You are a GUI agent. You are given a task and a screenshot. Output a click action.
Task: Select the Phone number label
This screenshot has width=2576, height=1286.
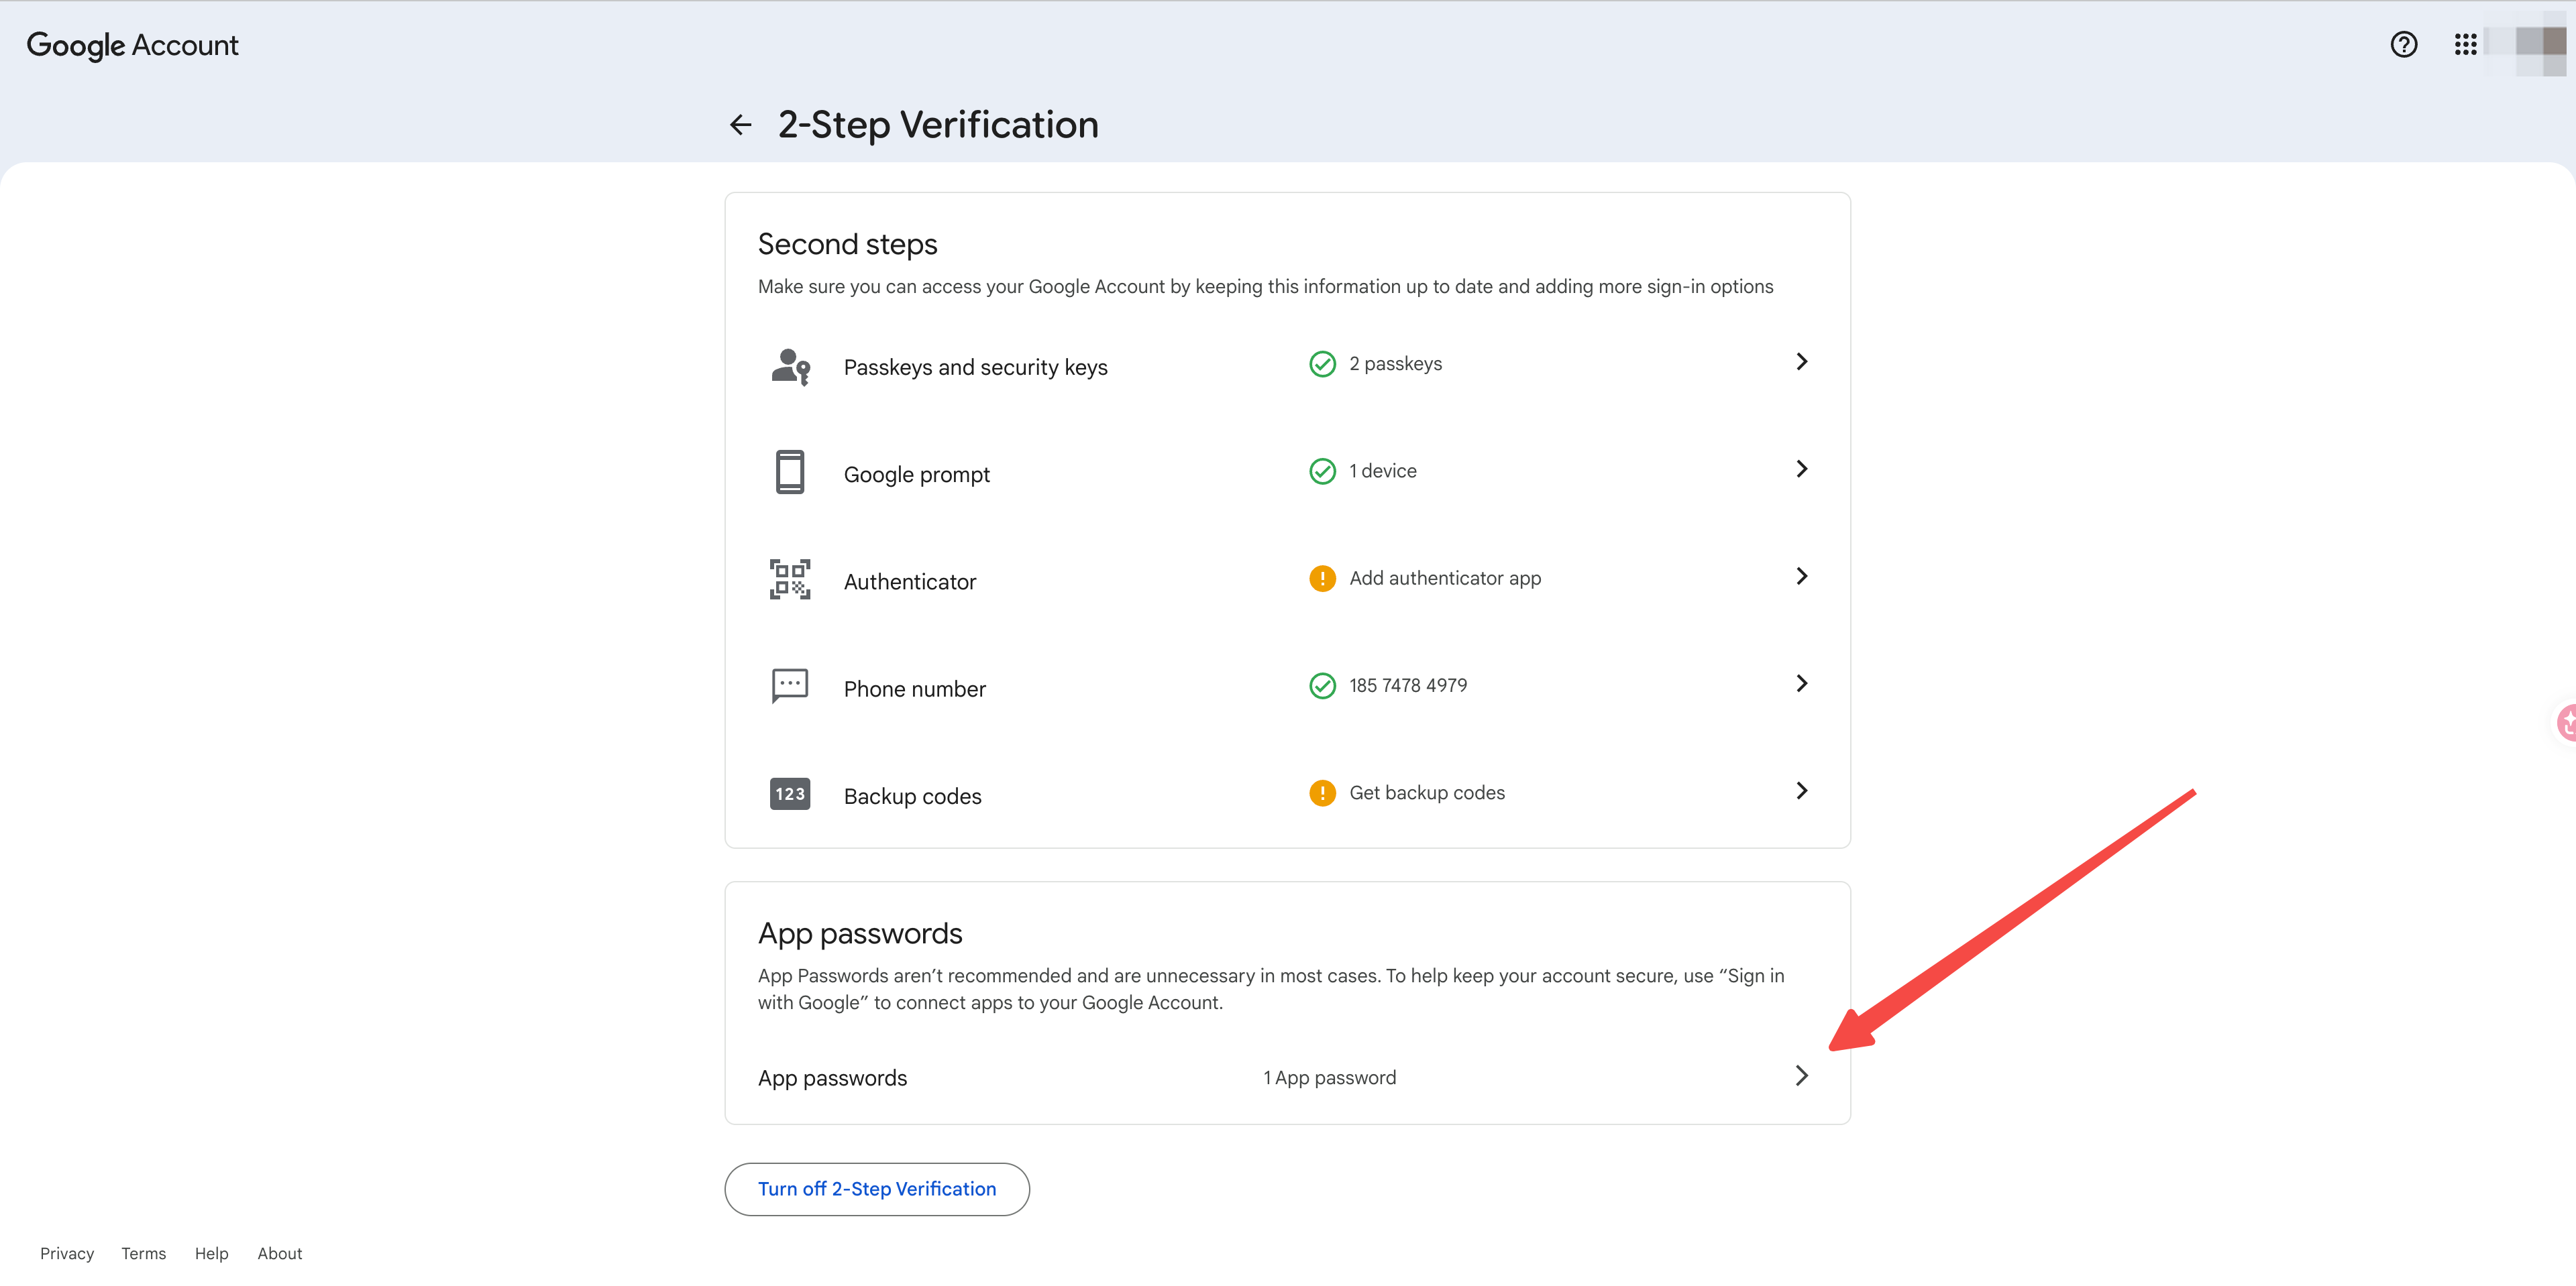915,689
